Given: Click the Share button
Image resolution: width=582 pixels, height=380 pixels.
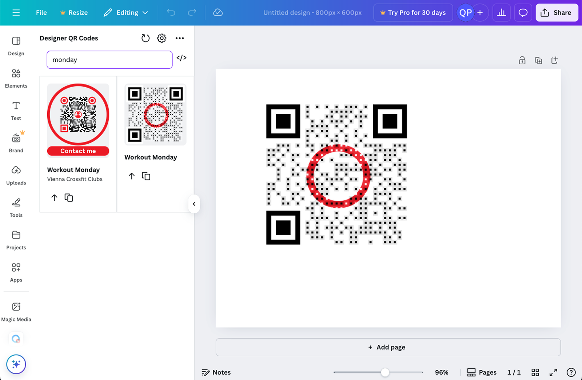Looking at the screenshot, I should point(557,12).
